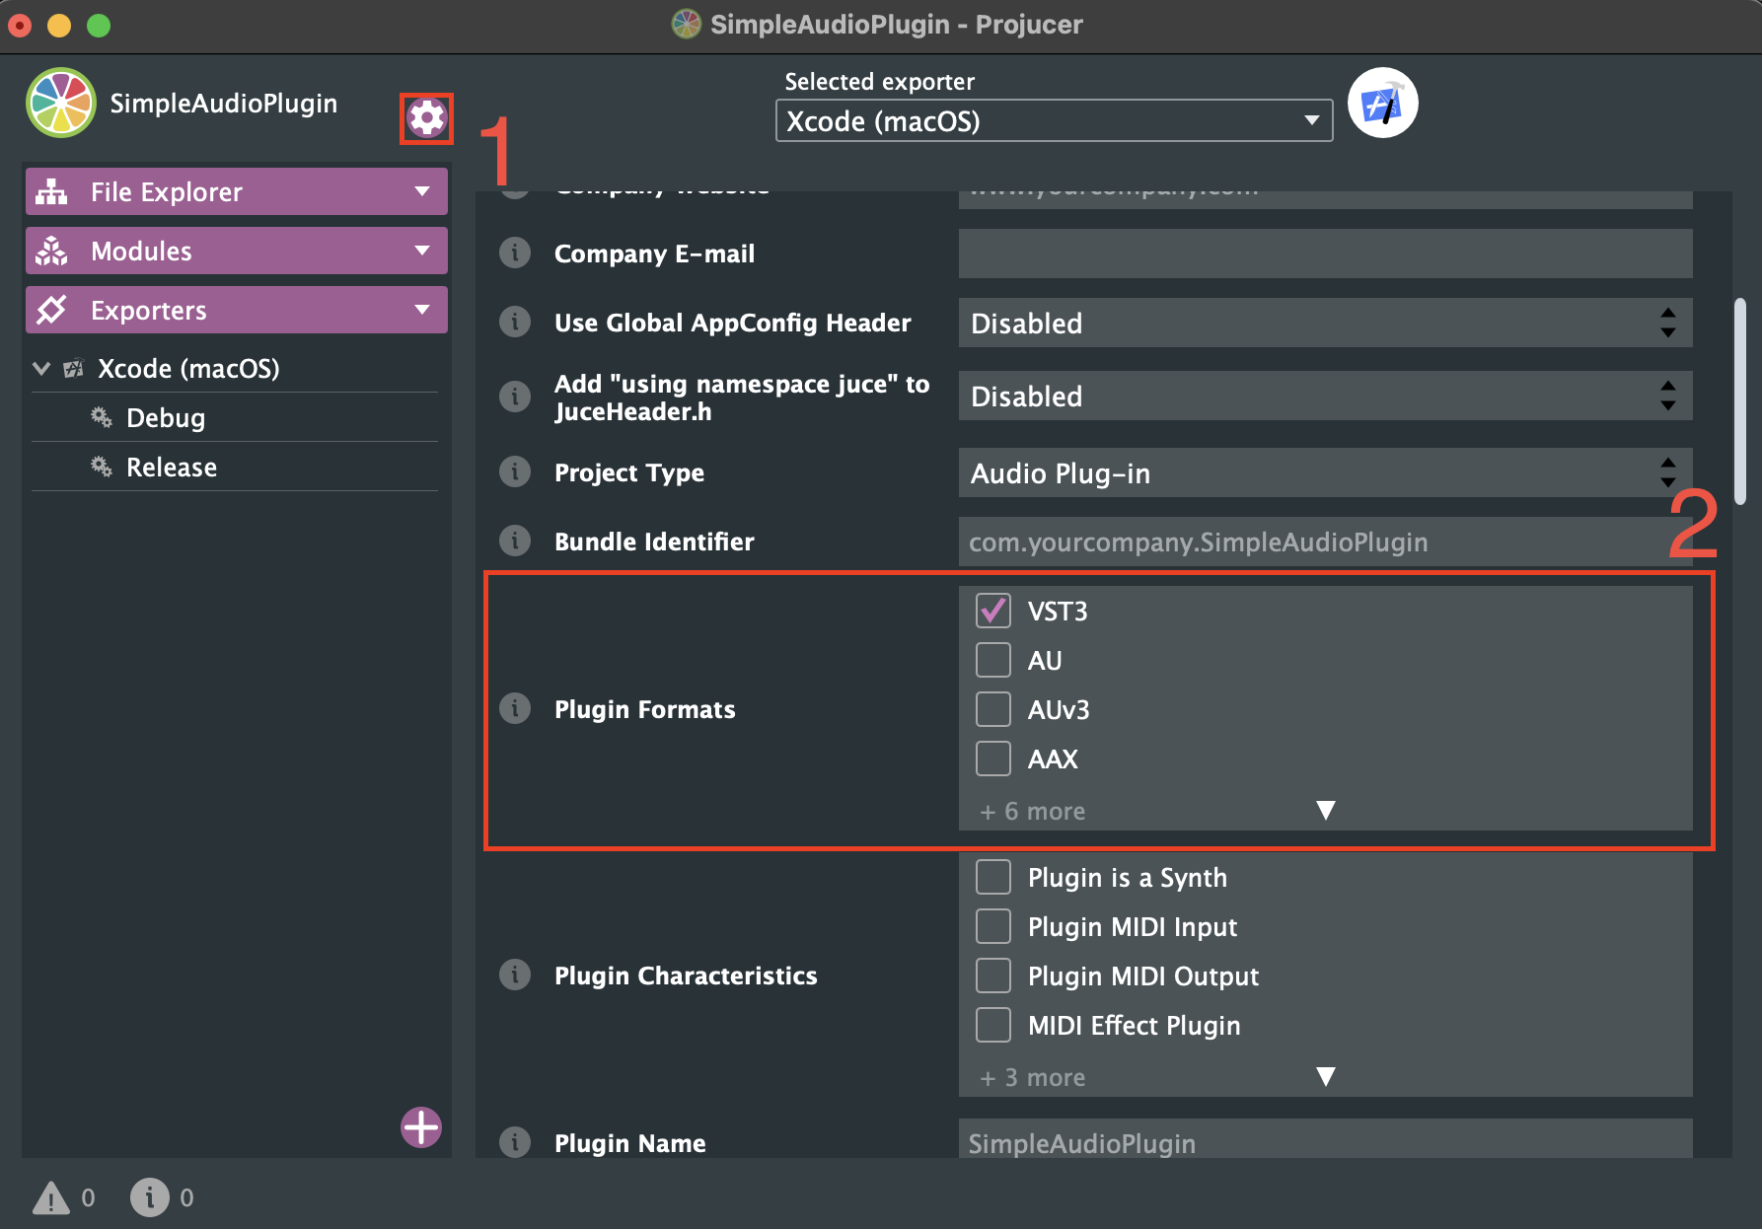The height and width of the screenshot is (1229, 1762).
Task: Show project info messages icon
Action: (150, 1197)
